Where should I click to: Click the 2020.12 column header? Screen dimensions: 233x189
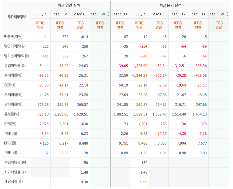41,14
